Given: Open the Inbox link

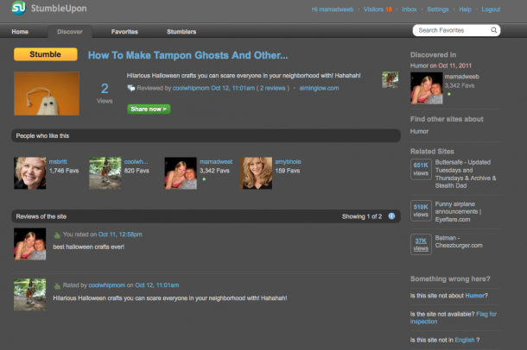Looking at the screenshot, I should [x=410, y=9].
